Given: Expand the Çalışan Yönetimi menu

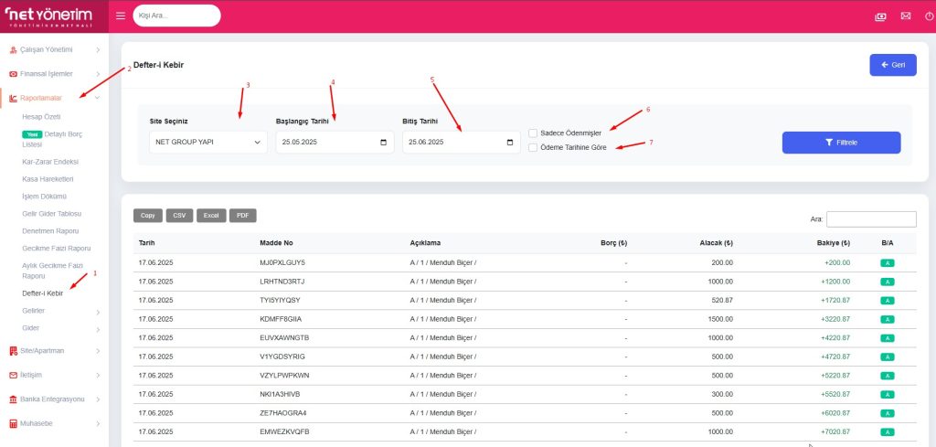Looking at the screenshot, I should coord(53,49).
